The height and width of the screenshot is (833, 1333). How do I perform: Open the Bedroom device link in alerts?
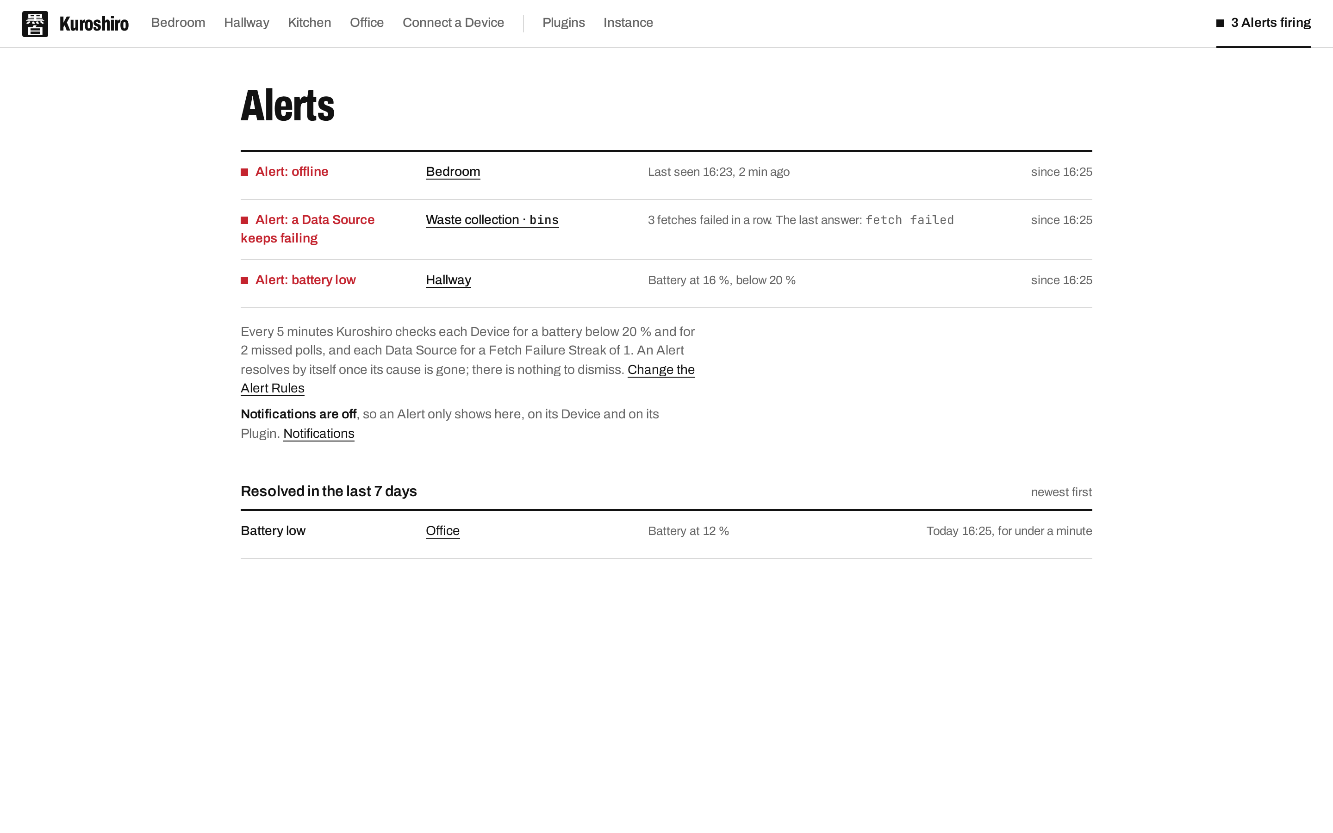453,172
